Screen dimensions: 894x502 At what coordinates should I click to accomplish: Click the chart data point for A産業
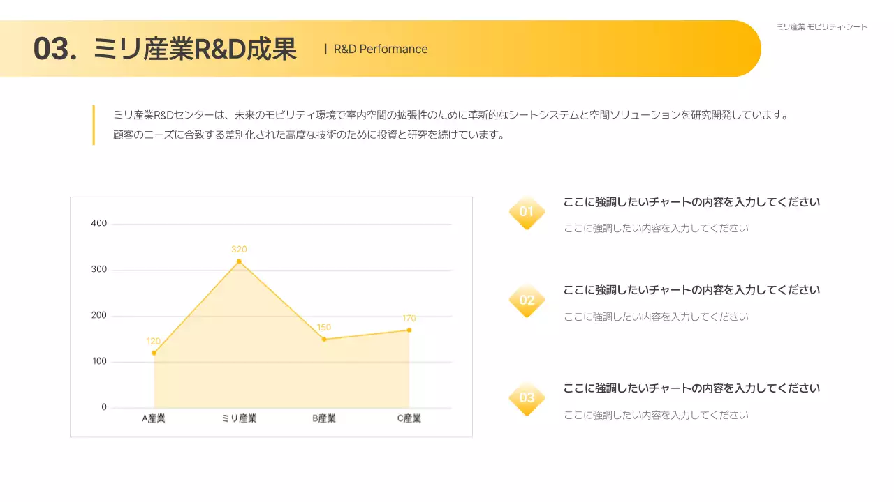click(154, 353)
